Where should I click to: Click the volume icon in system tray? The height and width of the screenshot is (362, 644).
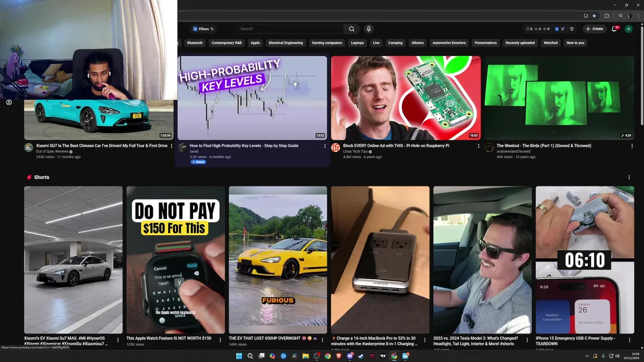pos(618,356)
